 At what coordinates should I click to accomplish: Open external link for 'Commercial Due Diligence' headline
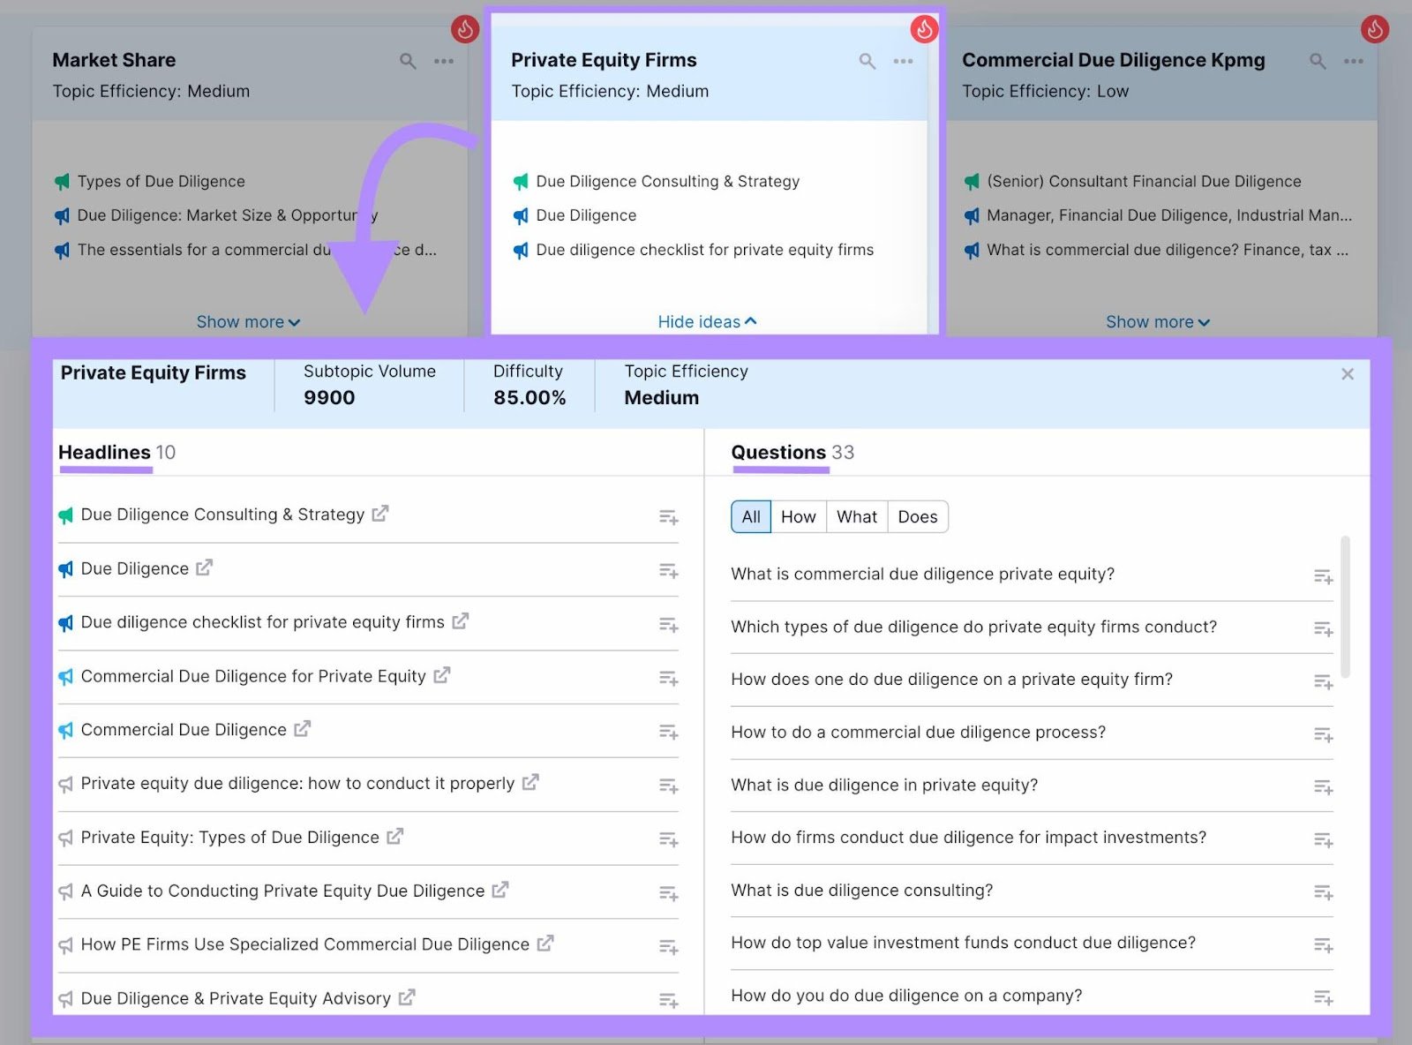(302, 729)
